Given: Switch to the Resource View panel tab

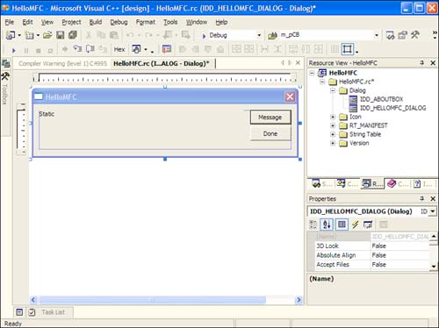Looking at the screenshot, I should click(x=372, y=183).
